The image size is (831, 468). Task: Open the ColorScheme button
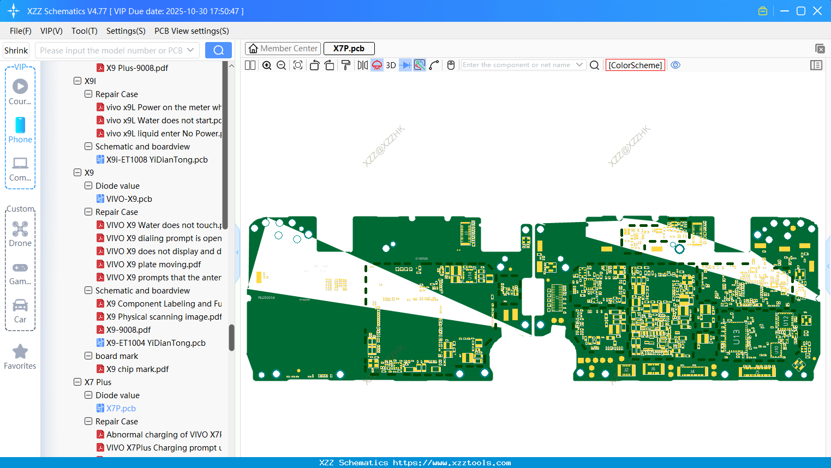coord(635,65)
